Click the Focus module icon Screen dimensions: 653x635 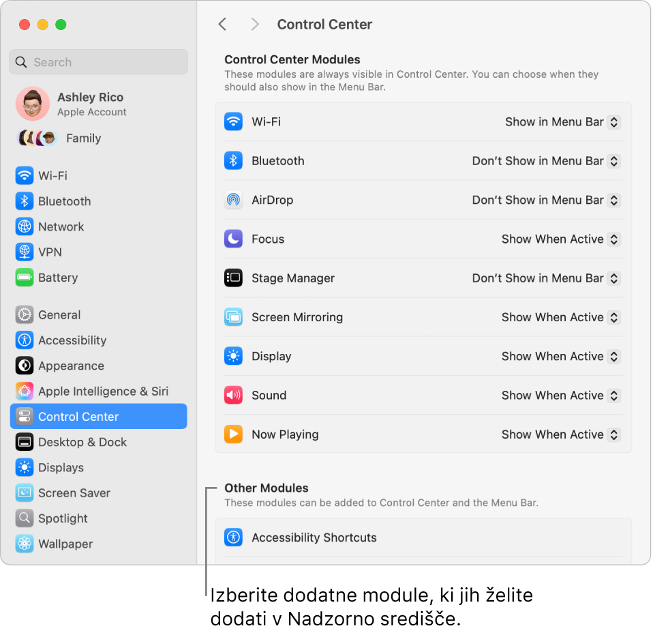click(232, 239)
